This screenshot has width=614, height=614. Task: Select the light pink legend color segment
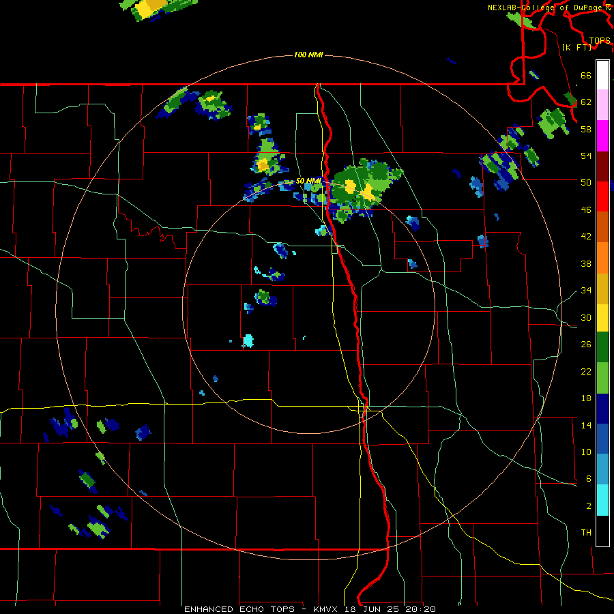click(602, 104)
